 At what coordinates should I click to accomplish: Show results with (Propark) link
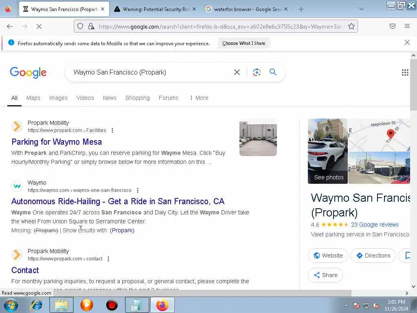coord(122,231)
